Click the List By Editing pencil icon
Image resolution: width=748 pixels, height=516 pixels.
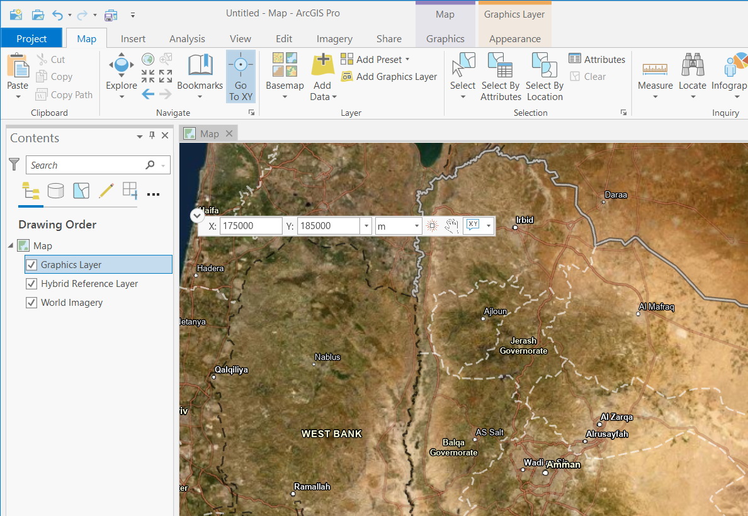point(106,191)
